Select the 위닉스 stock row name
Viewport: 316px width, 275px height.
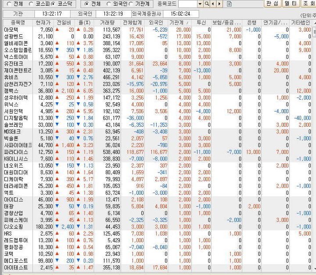click(x=11, y=104)
